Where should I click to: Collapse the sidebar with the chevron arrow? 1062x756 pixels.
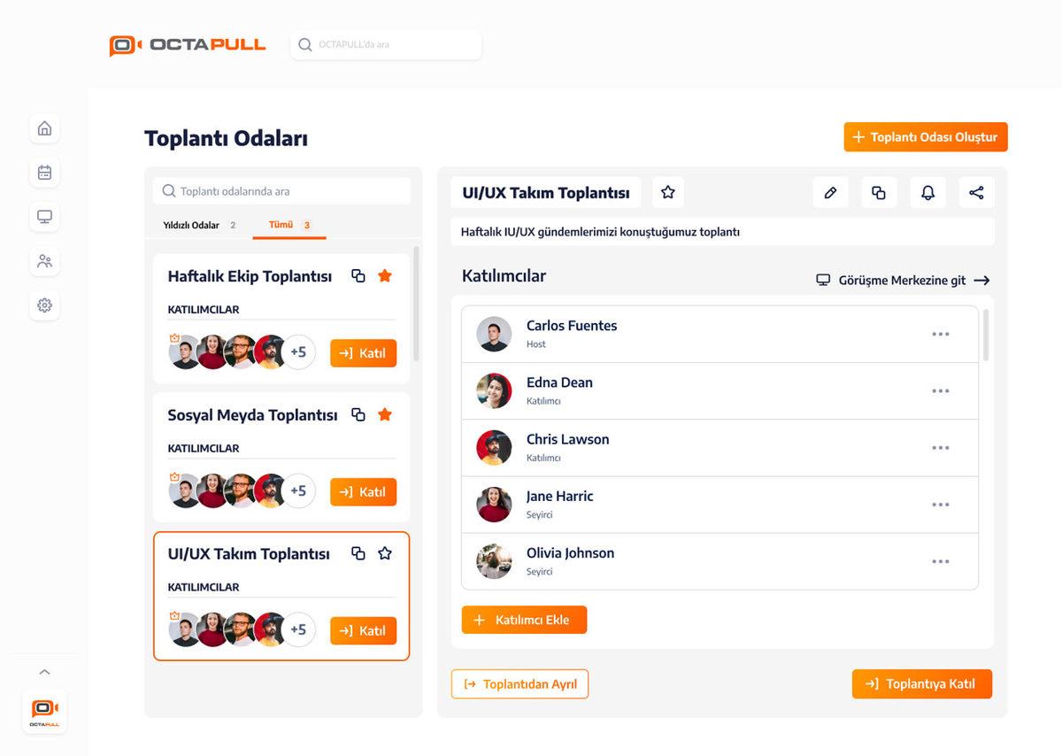[x=44, y=671]
